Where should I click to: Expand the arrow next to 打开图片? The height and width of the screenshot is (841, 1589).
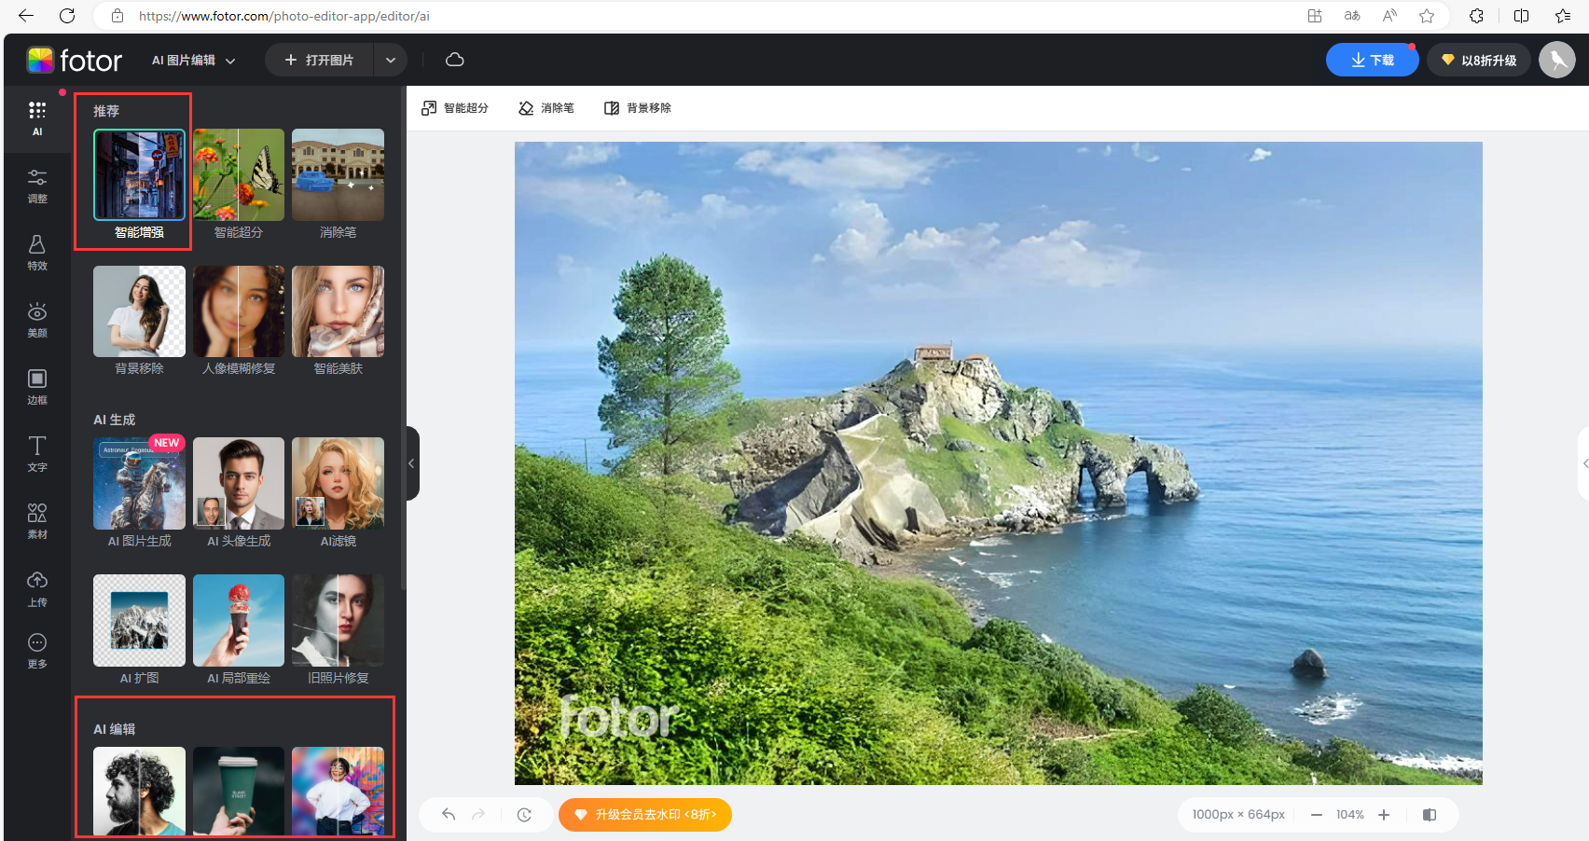[x=391, y=60]
